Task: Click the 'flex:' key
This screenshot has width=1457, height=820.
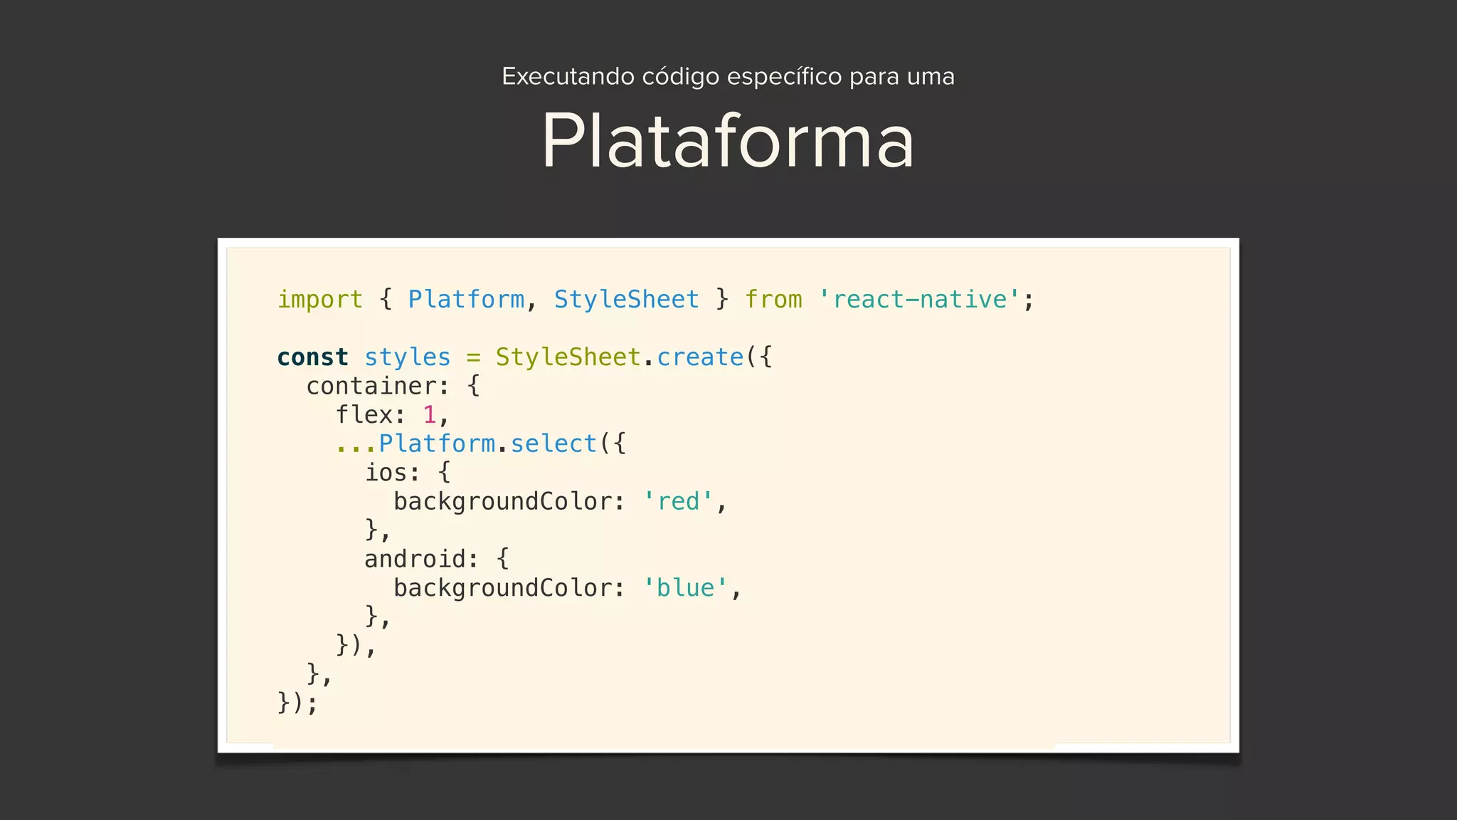Action: click(x=371, y=415)
